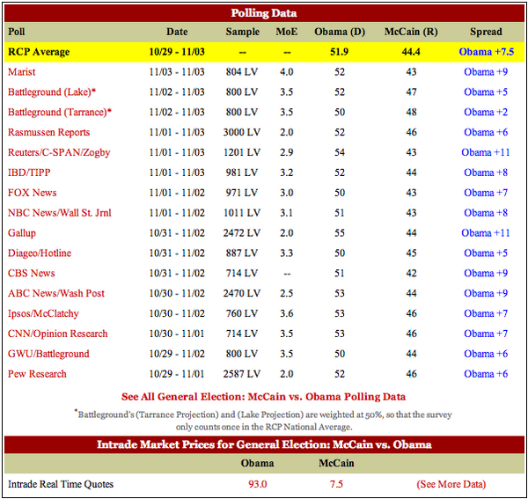Click the Intrade Obama price 93.0
This screenshot has height=499, width=528.
[x=258, y=484]
